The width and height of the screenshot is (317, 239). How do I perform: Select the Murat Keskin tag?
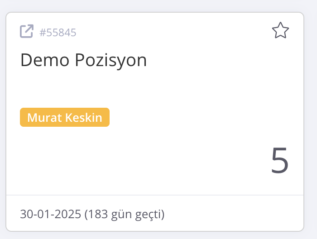click(x=65, y=117)
